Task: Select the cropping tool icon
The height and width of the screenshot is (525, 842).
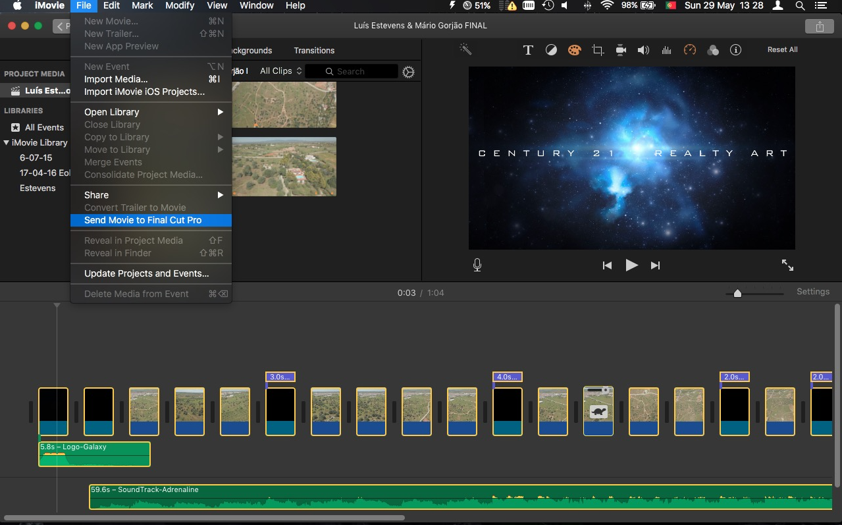Action: pos(598,50)
